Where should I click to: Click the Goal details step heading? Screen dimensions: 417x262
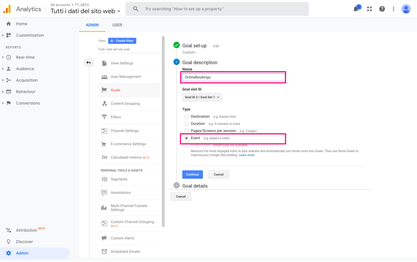click(195, 186)
